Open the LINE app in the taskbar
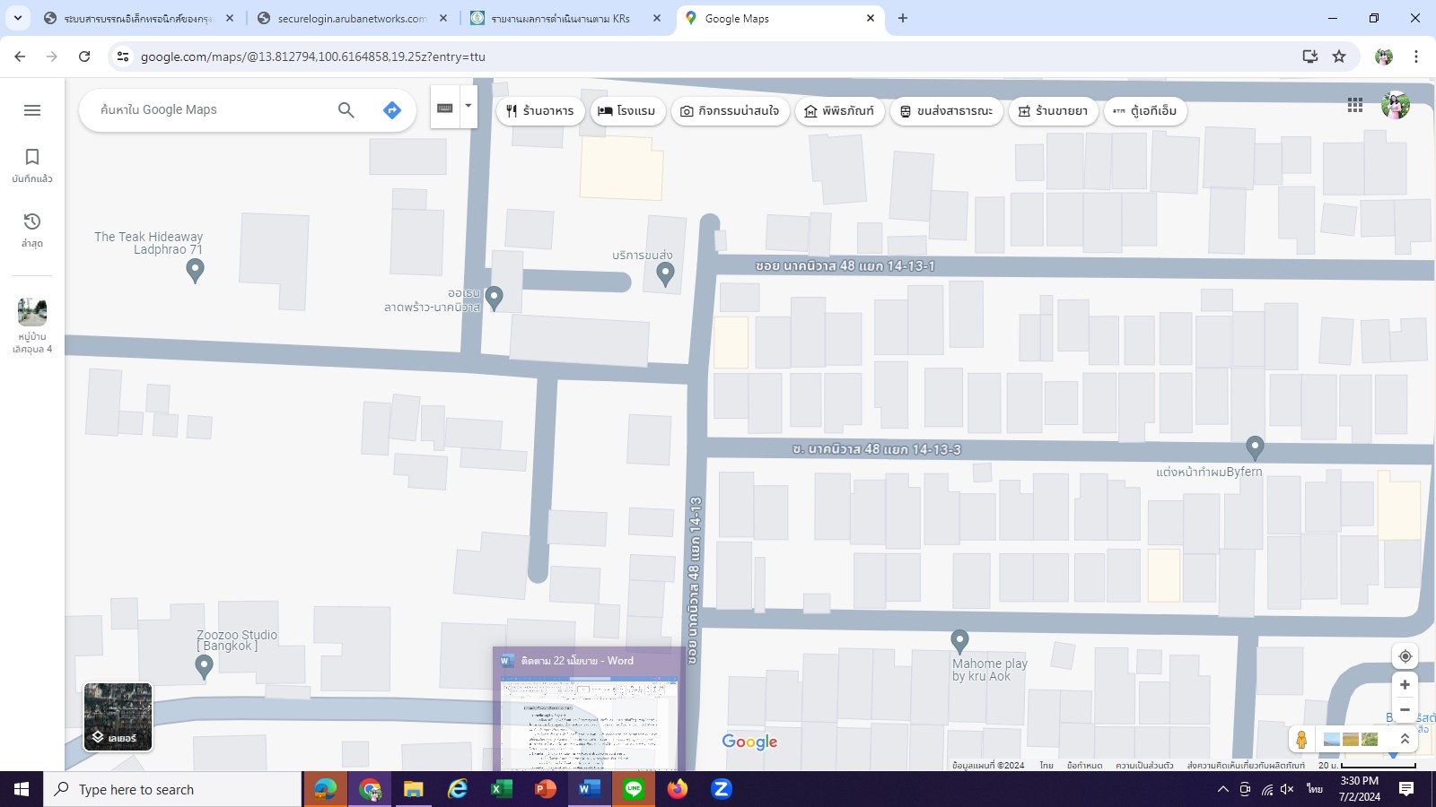The image size is (1436, 807). click(634, 789)
